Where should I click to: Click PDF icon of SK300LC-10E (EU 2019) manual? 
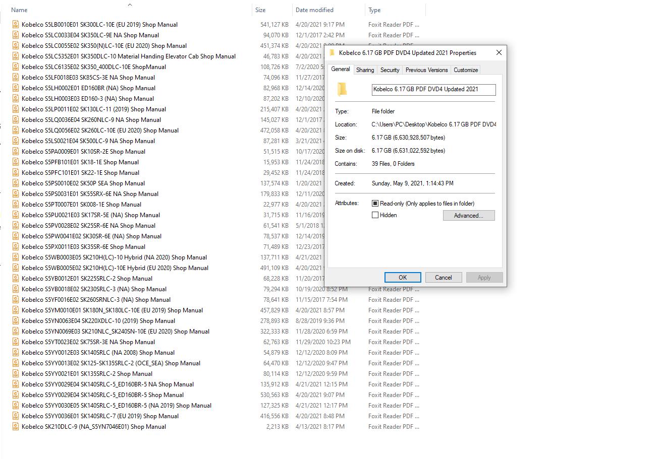tap(16, 24)
